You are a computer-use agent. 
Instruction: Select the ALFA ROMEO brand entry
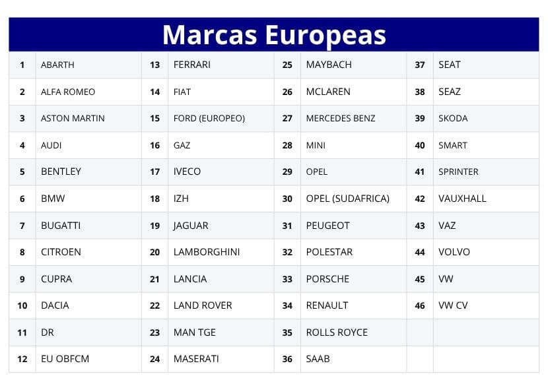pyautogui.click(x=88, y=92)
